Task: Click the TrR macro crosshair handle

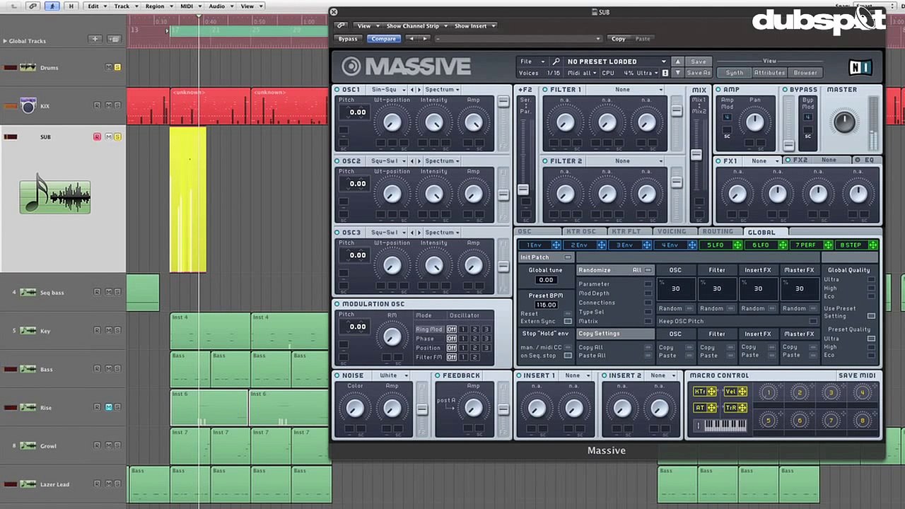Action: [742, 408]
